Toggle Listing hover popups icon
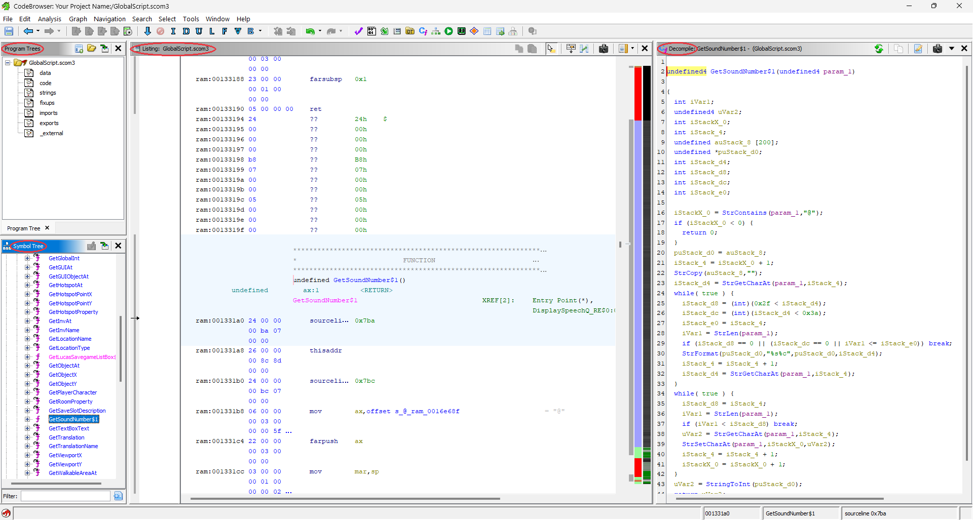973x520 pixels. click(x=623, y=49)
